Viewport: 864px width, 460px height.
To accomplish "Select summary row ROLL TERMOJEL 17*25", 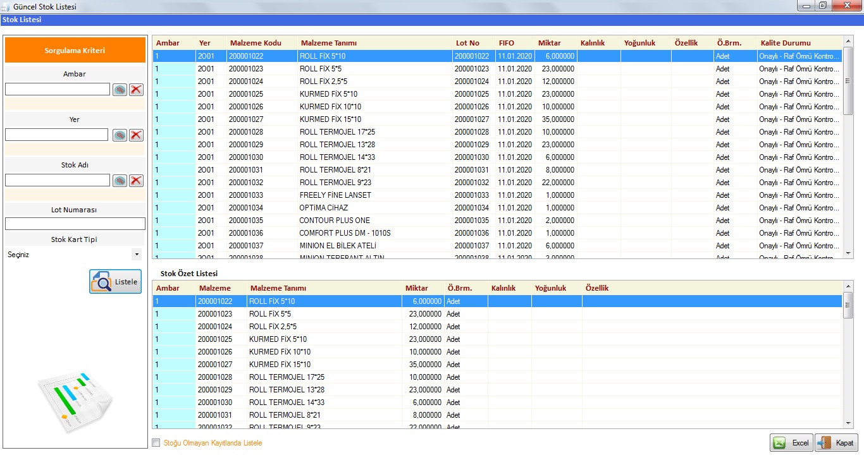I will 497,377.
